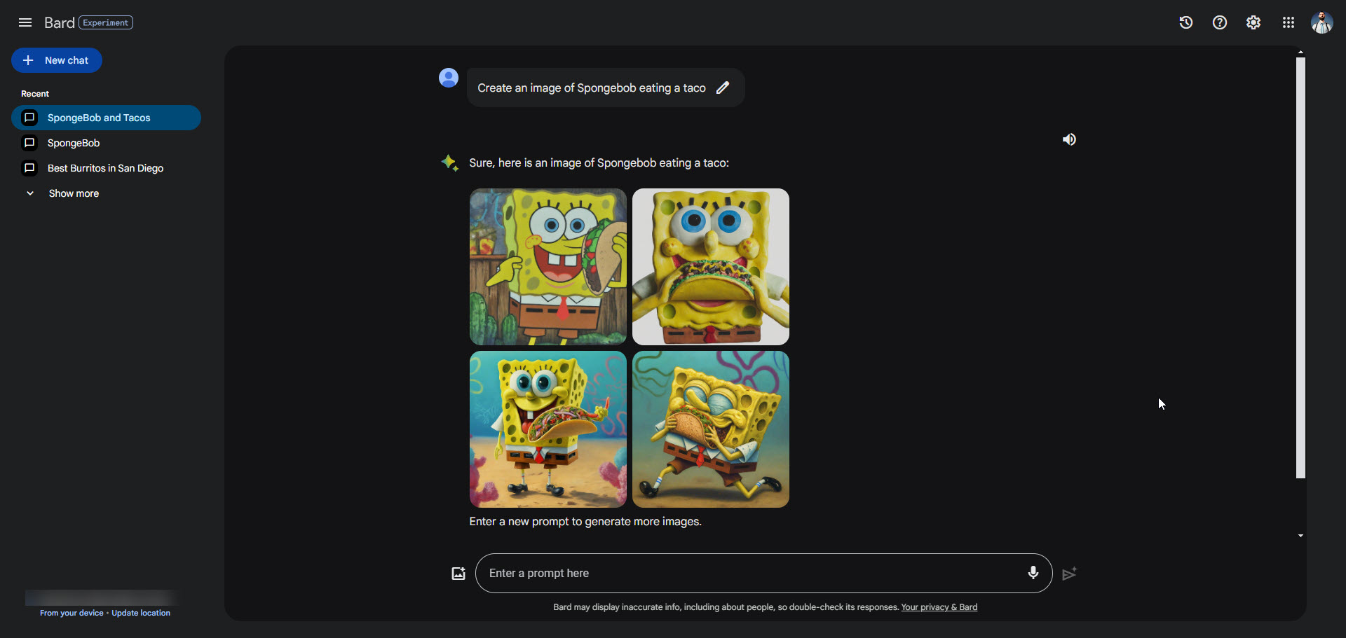Open the SpongeBob recent chat
1346x638 pixels.
point(106,143)
